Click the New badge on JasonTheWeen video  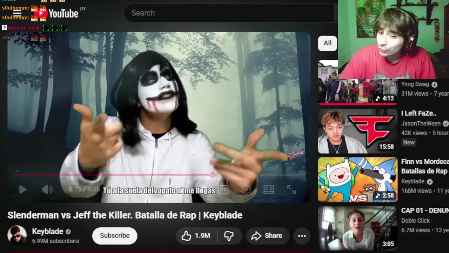tap(409, 142)
